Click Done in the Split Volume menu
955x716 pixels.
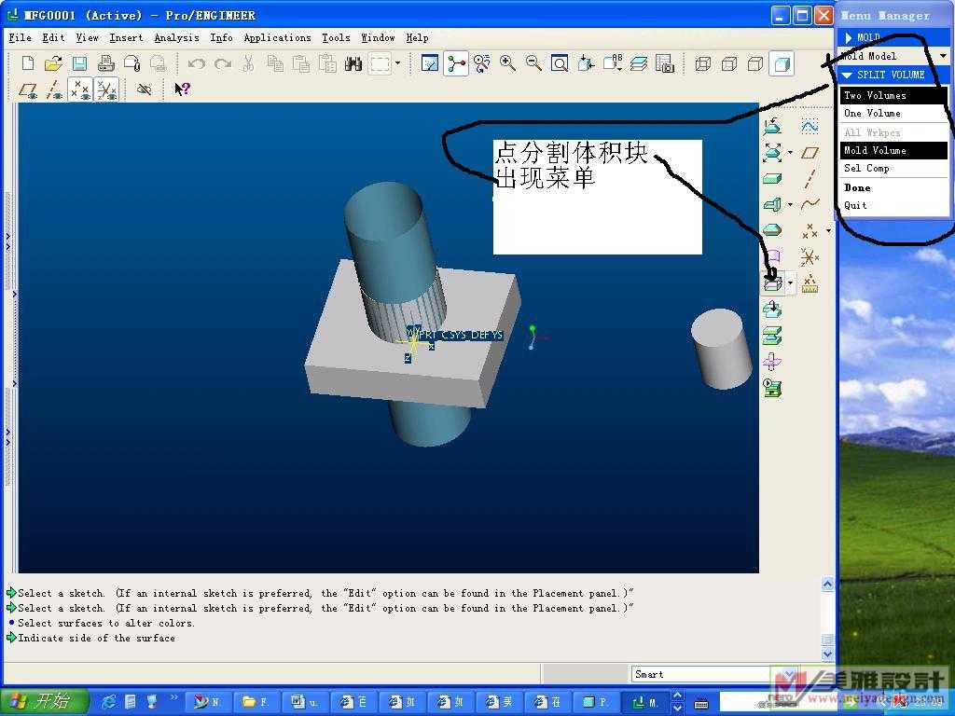click(x=893, y=187)
